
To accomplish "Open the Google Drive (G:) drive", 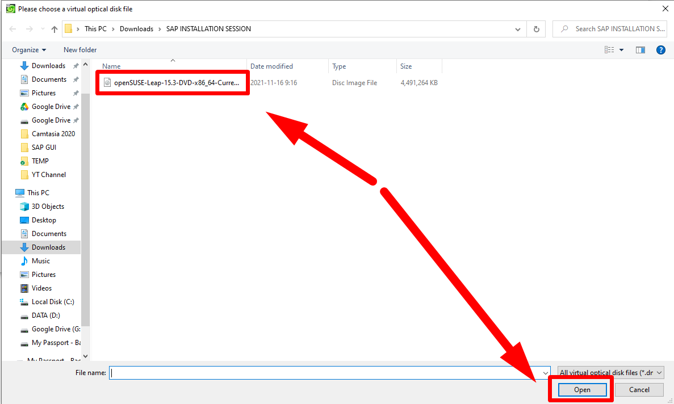I will coord(56,329).
